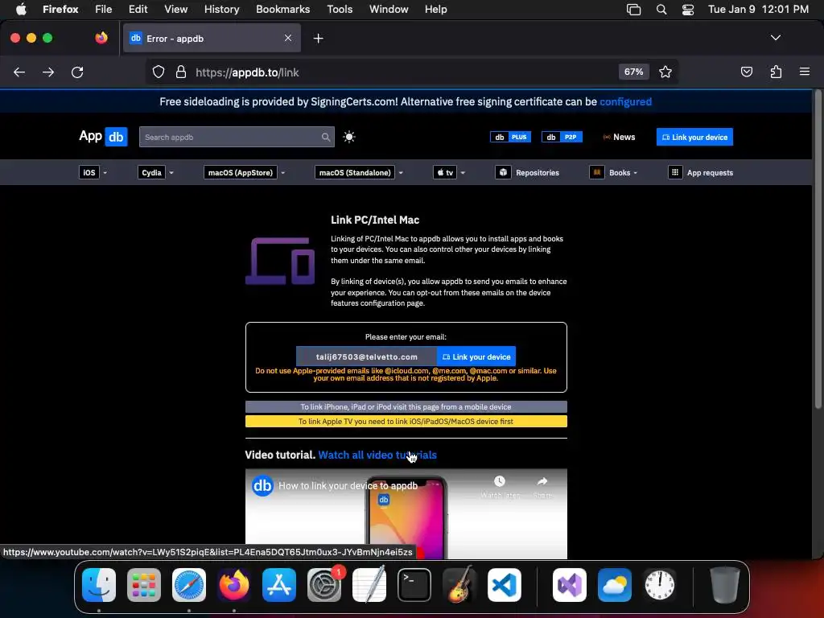Image resolution: width=824 pixels, height=618 pixels.
Task: Select the Error - appdb tab
Action: (212, 38)
